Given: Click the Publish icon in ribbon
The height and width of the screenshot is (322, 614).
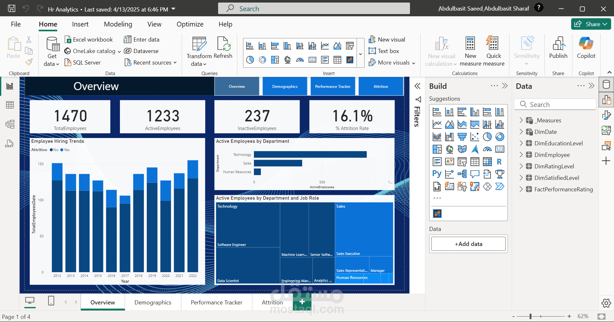Looking at the screenshot, I should [559, 43].
